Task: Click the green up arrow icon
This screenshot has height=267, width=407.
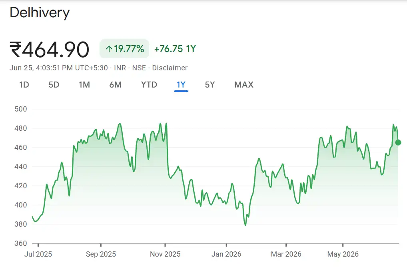Action: (x=109, y=49)
